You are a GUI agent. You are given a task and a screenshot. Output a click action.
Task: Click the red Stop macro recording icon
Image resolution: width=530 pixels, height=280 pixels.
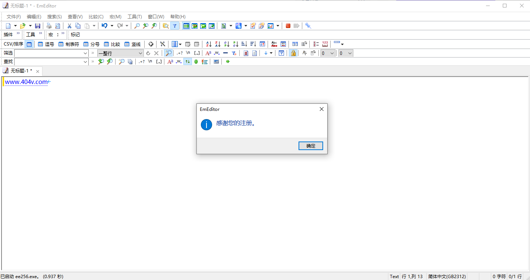point(288,26)
